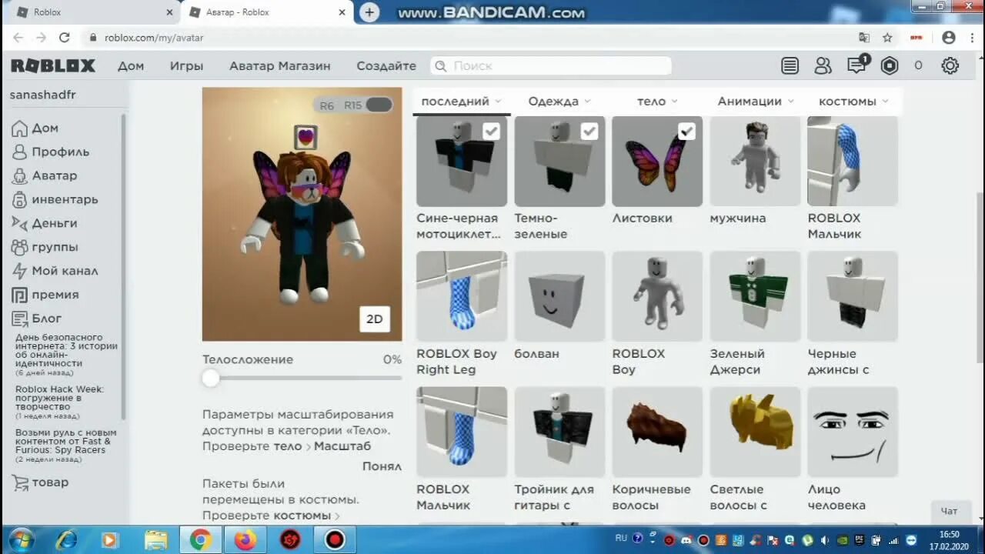Uncheck the Темно-зеленые item checkbox
Screen dimensions: 985x554
pyautogui.click(x=589, y=132)
